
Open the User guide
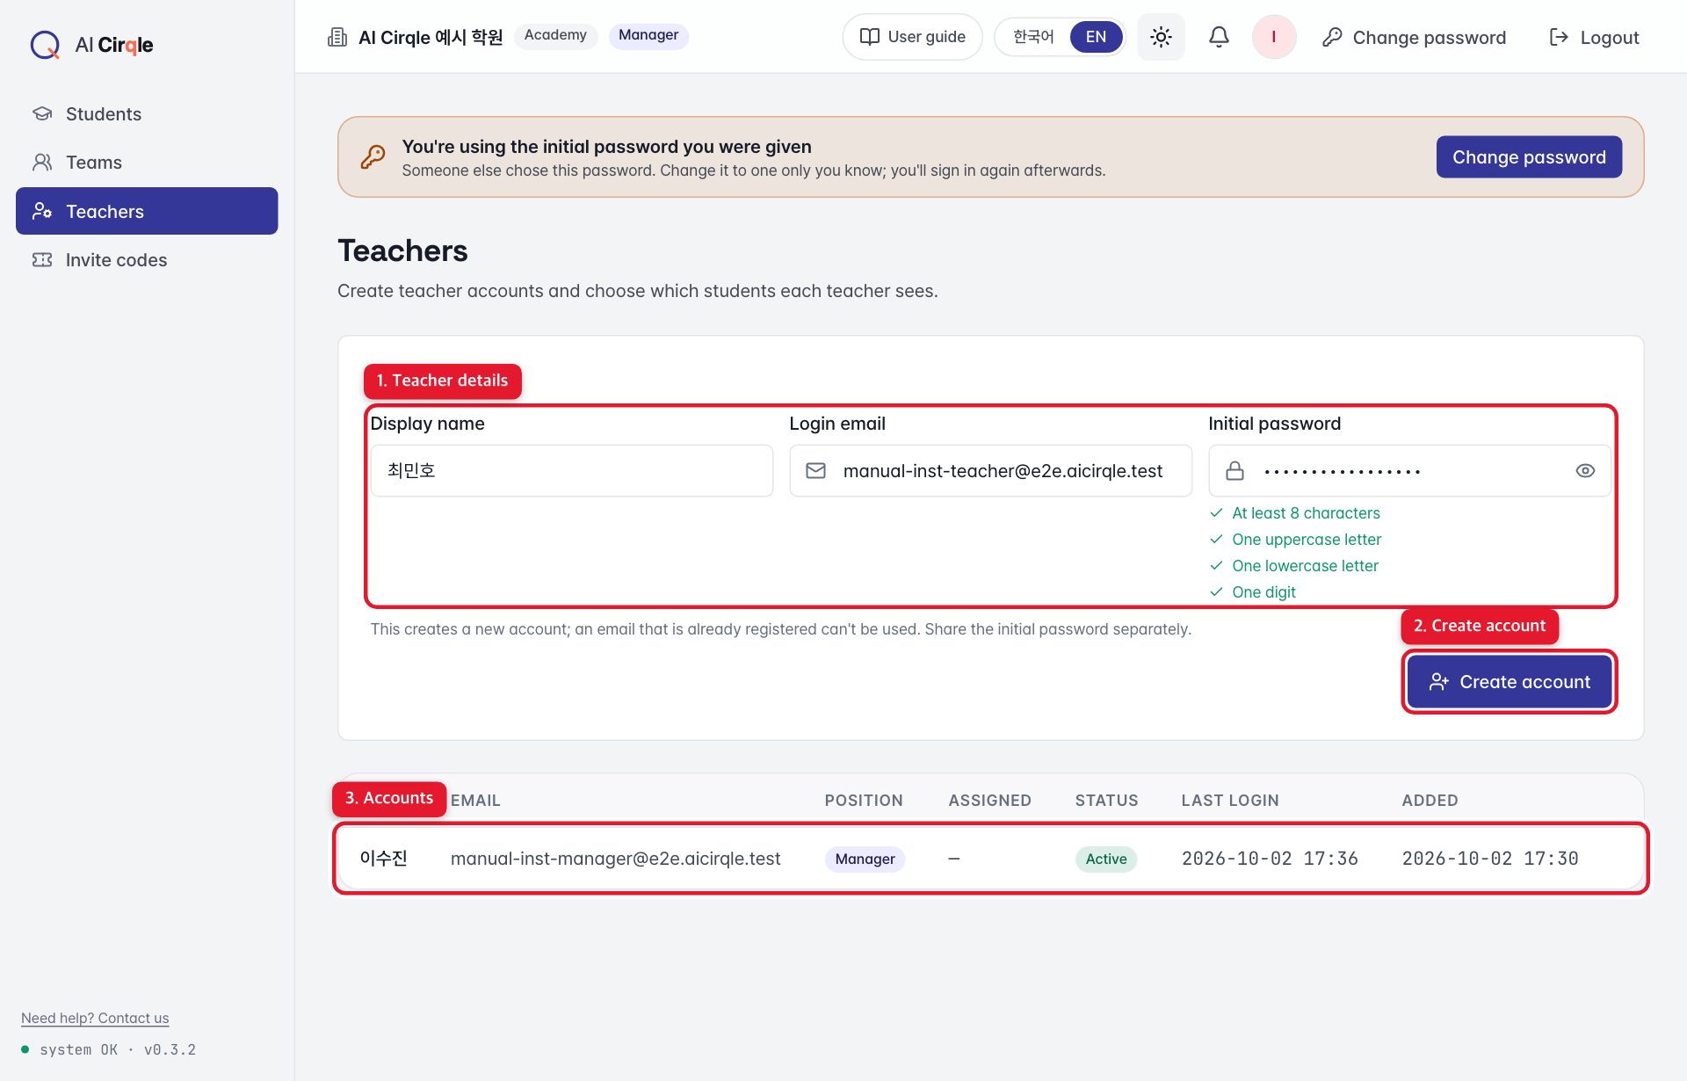(x=912, y=37)
